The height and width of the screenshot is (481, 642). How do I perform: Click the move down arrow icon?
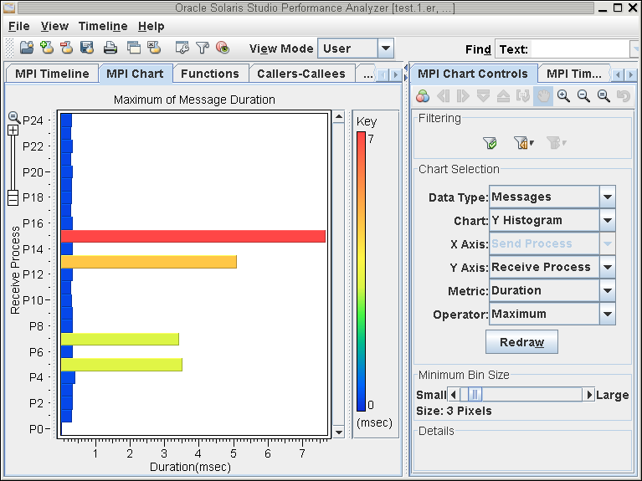[x=483, y=96]
